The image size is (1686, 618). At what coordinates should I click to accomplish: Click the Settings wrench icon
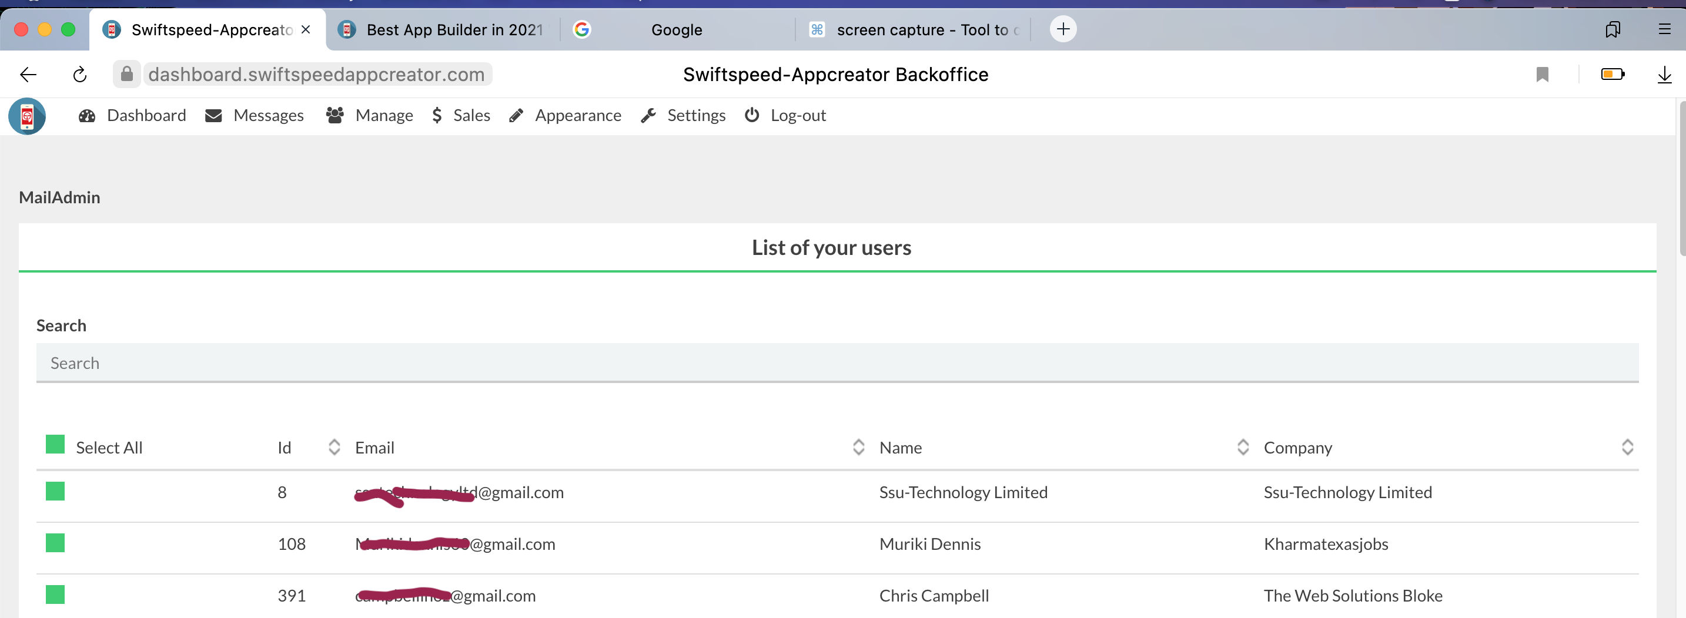648,116
